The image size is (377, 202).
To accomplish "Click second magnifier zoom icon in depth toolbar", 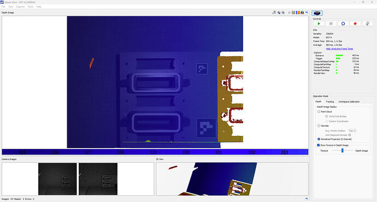I will point(283,13).
